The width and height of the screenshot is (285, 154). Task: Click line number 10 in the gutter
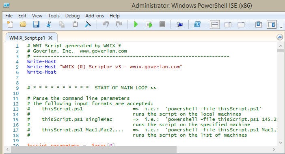(x=16, y=93)
